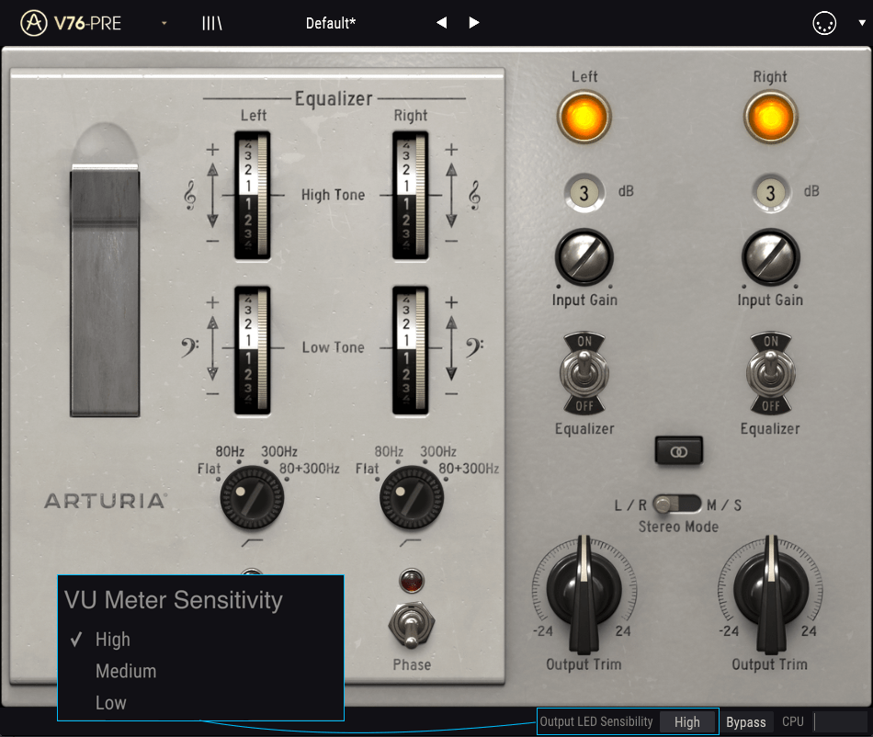The height and width of the screenshot is (737, 873).
Task: Click the Right Low Tone selector
Action: [411, 350]
